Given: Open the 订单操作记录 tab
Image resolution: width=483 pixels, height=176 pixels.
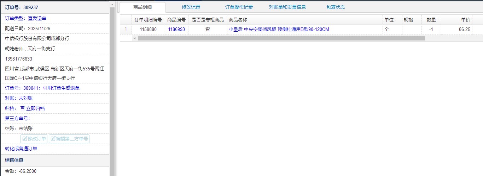Looking at the screenshot, I should point(239,7).
